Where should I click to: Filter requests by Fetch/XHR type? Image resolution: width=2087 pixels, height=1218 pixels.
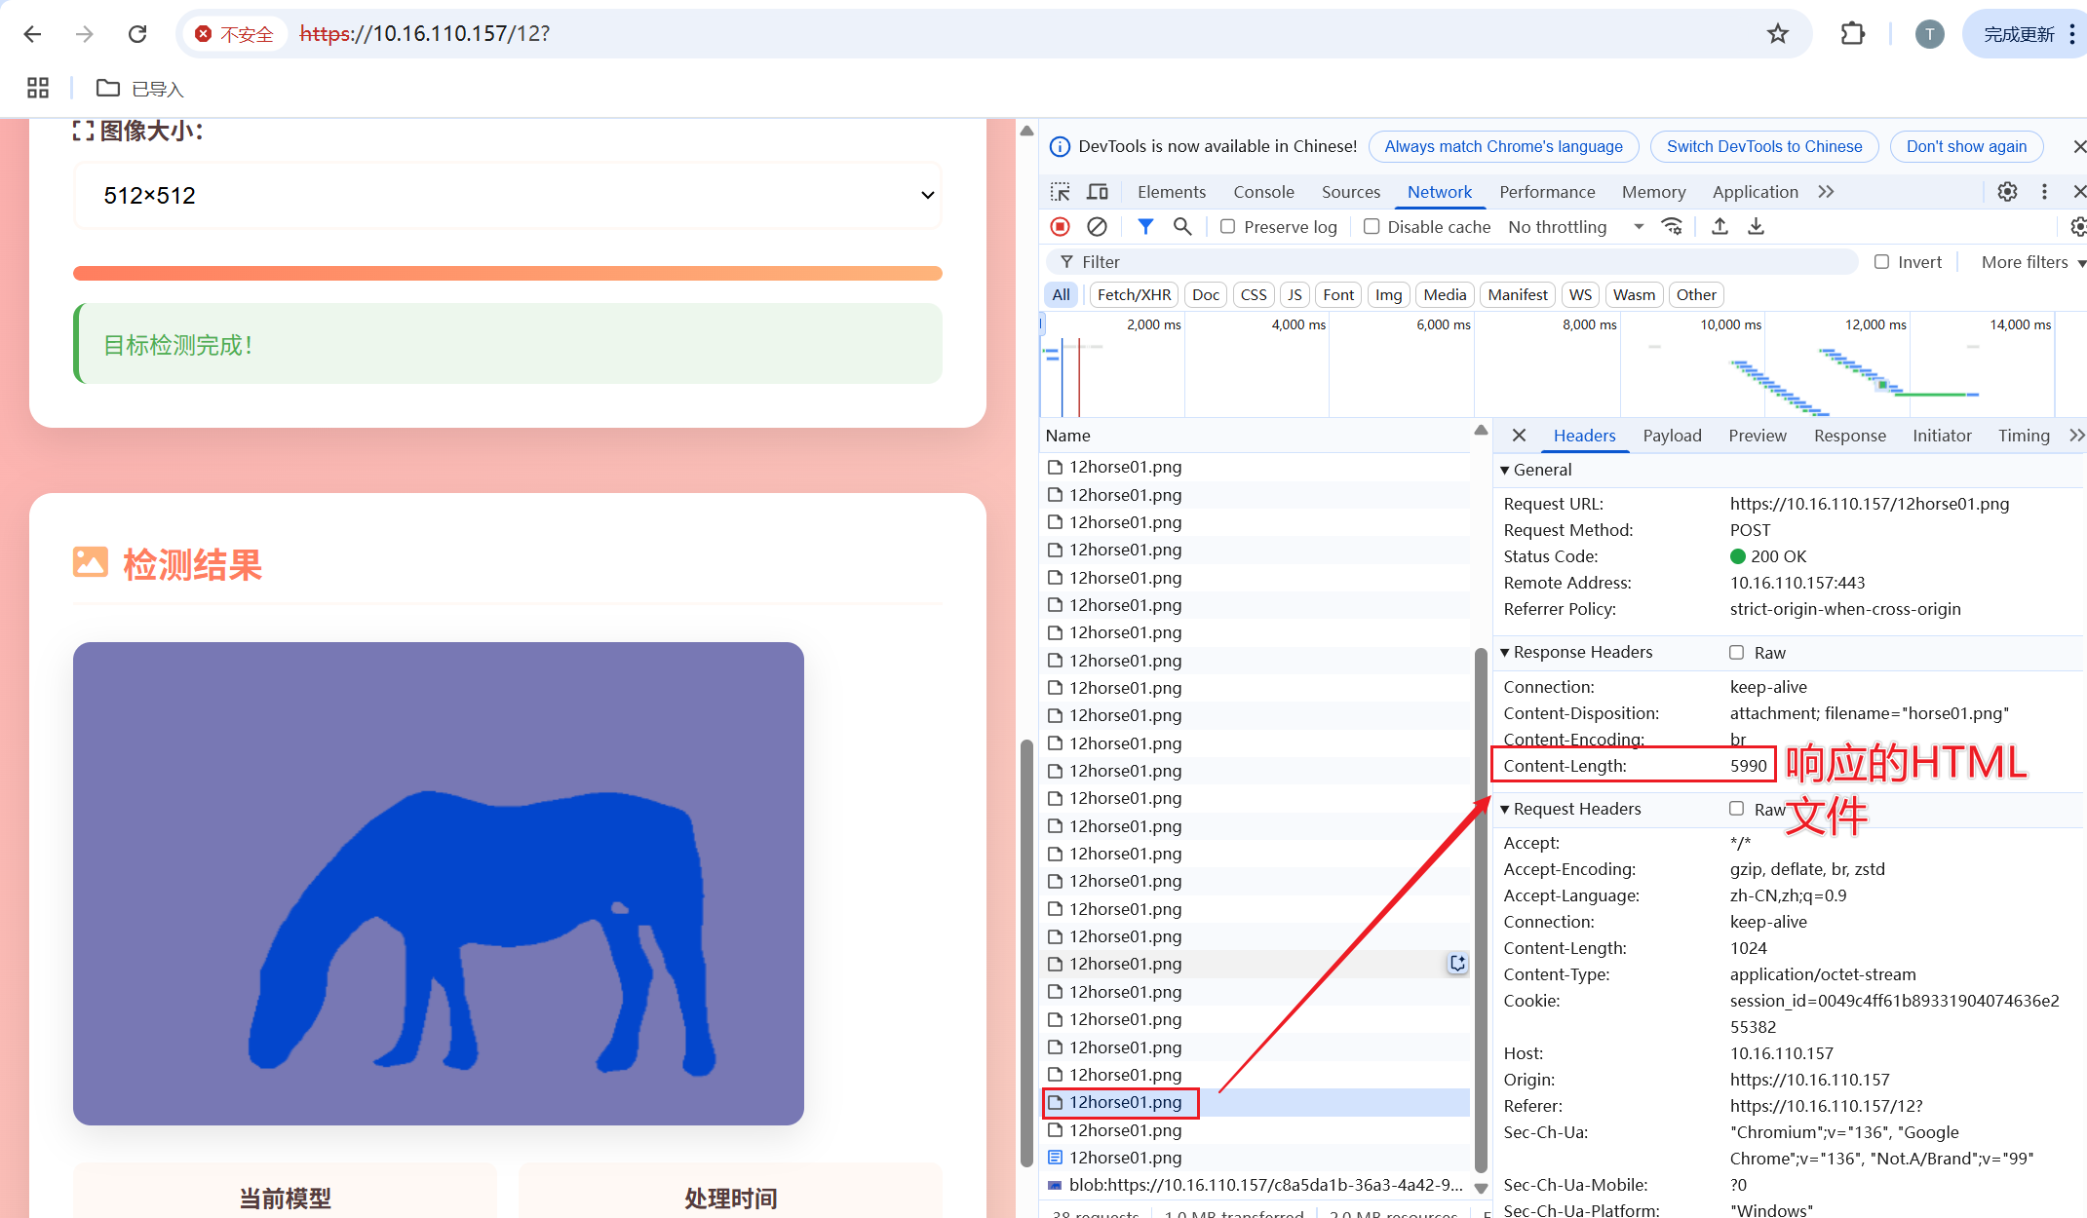(1134, 294)
